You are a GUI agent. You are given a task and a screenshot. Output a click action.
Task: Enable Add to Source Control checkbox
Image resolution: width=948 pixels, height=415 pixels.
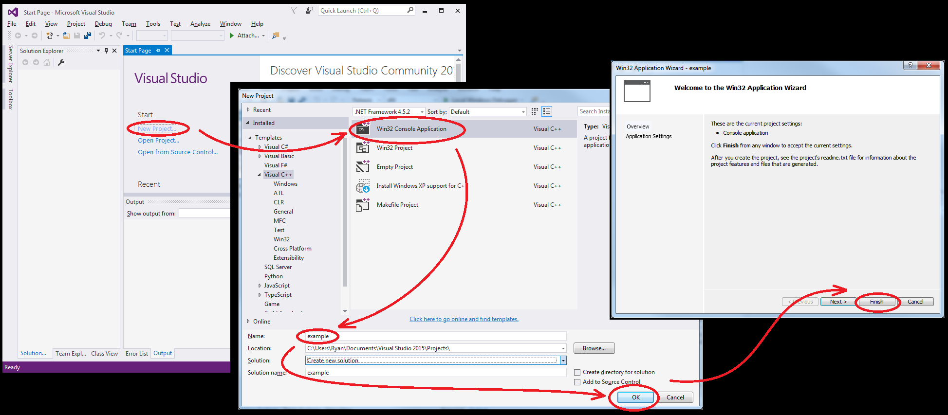coord(577,382)
